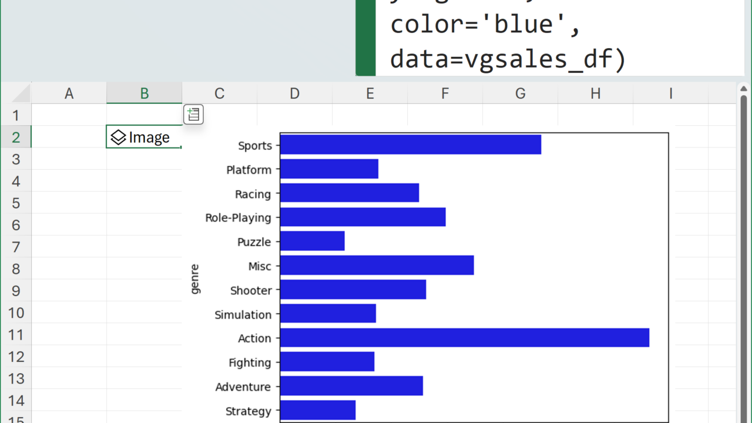The image size is (752, 423).
Task: Click the blue Strategy bar in the chart
Action: click(318, 410)
